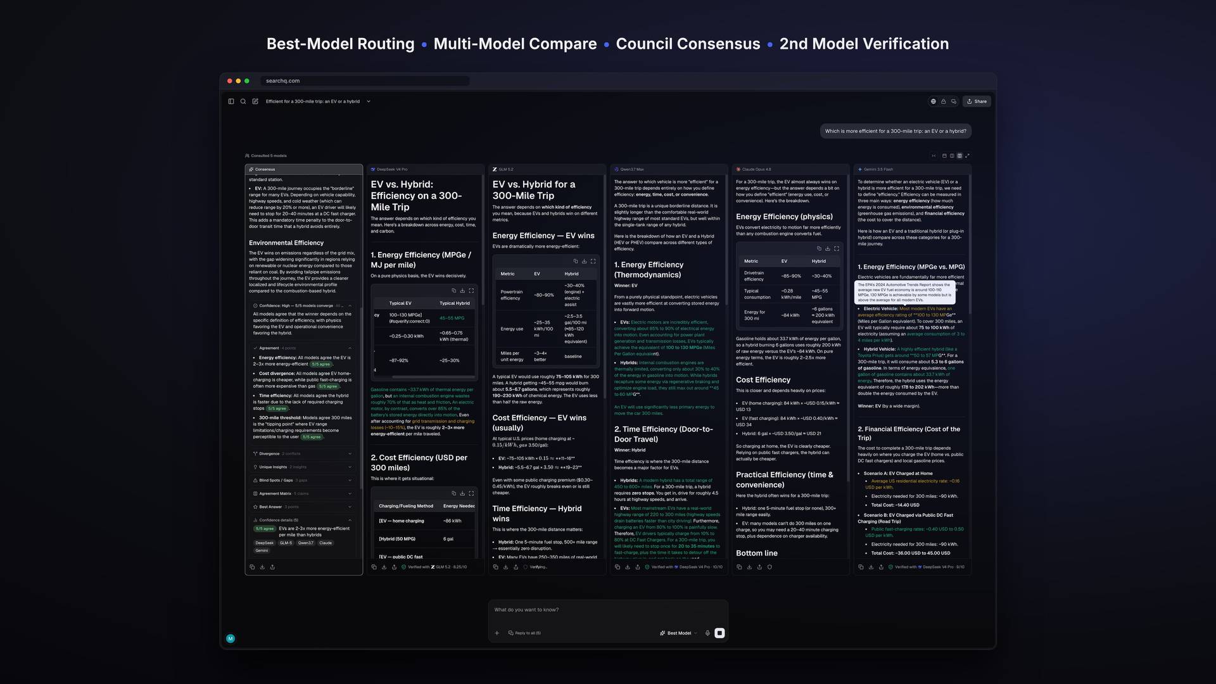
Task: Open the Best Model dropdown
Action: 678,633
